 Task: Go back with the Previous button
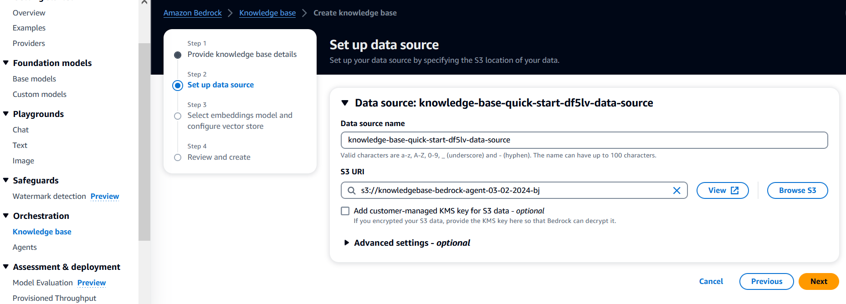pyautogui.click(x=767, y=282)
